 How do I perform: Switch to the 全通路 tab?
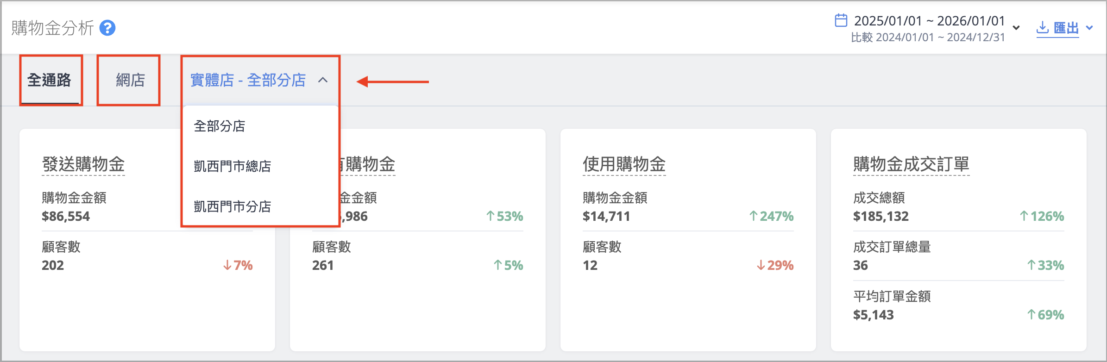[49, 80]
